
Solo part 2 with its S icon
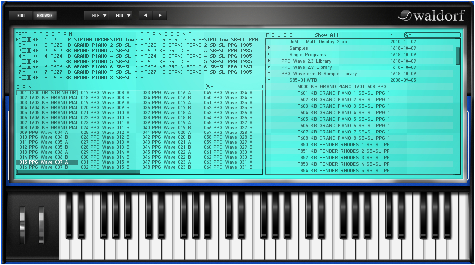coord(29,45)
